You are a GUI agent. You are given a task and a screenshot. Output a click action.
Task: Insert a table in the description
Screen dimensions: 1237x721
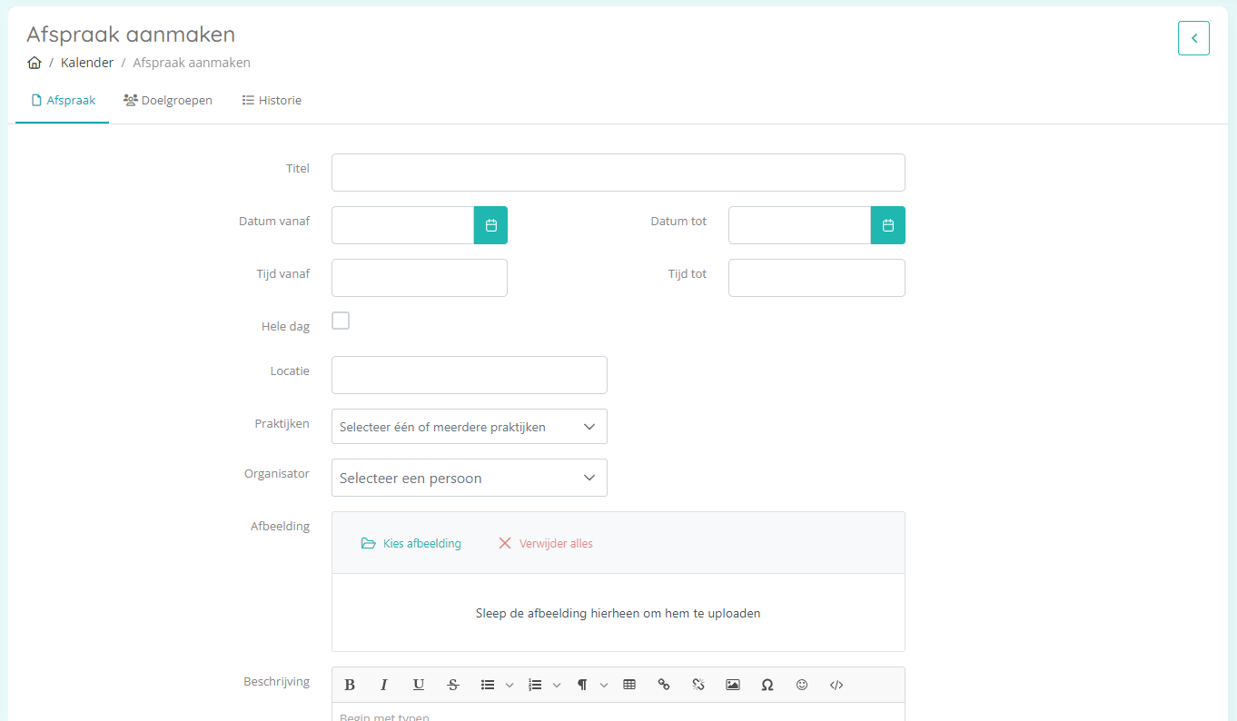629,685
